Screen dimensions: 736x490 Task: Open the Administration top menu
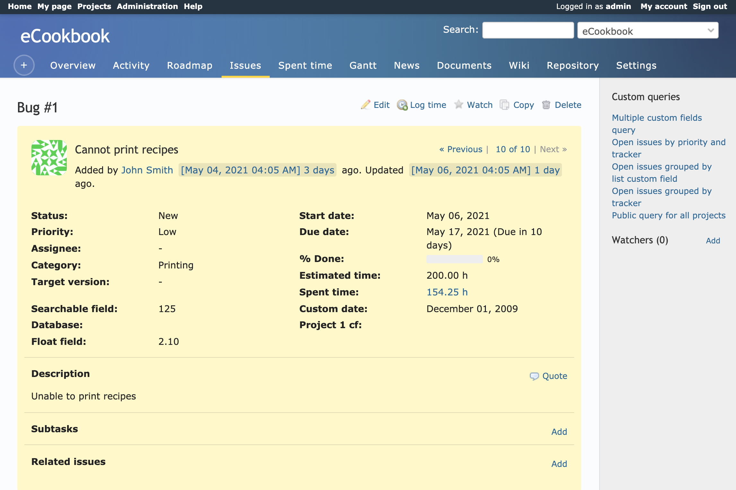[x=147, y=6]
